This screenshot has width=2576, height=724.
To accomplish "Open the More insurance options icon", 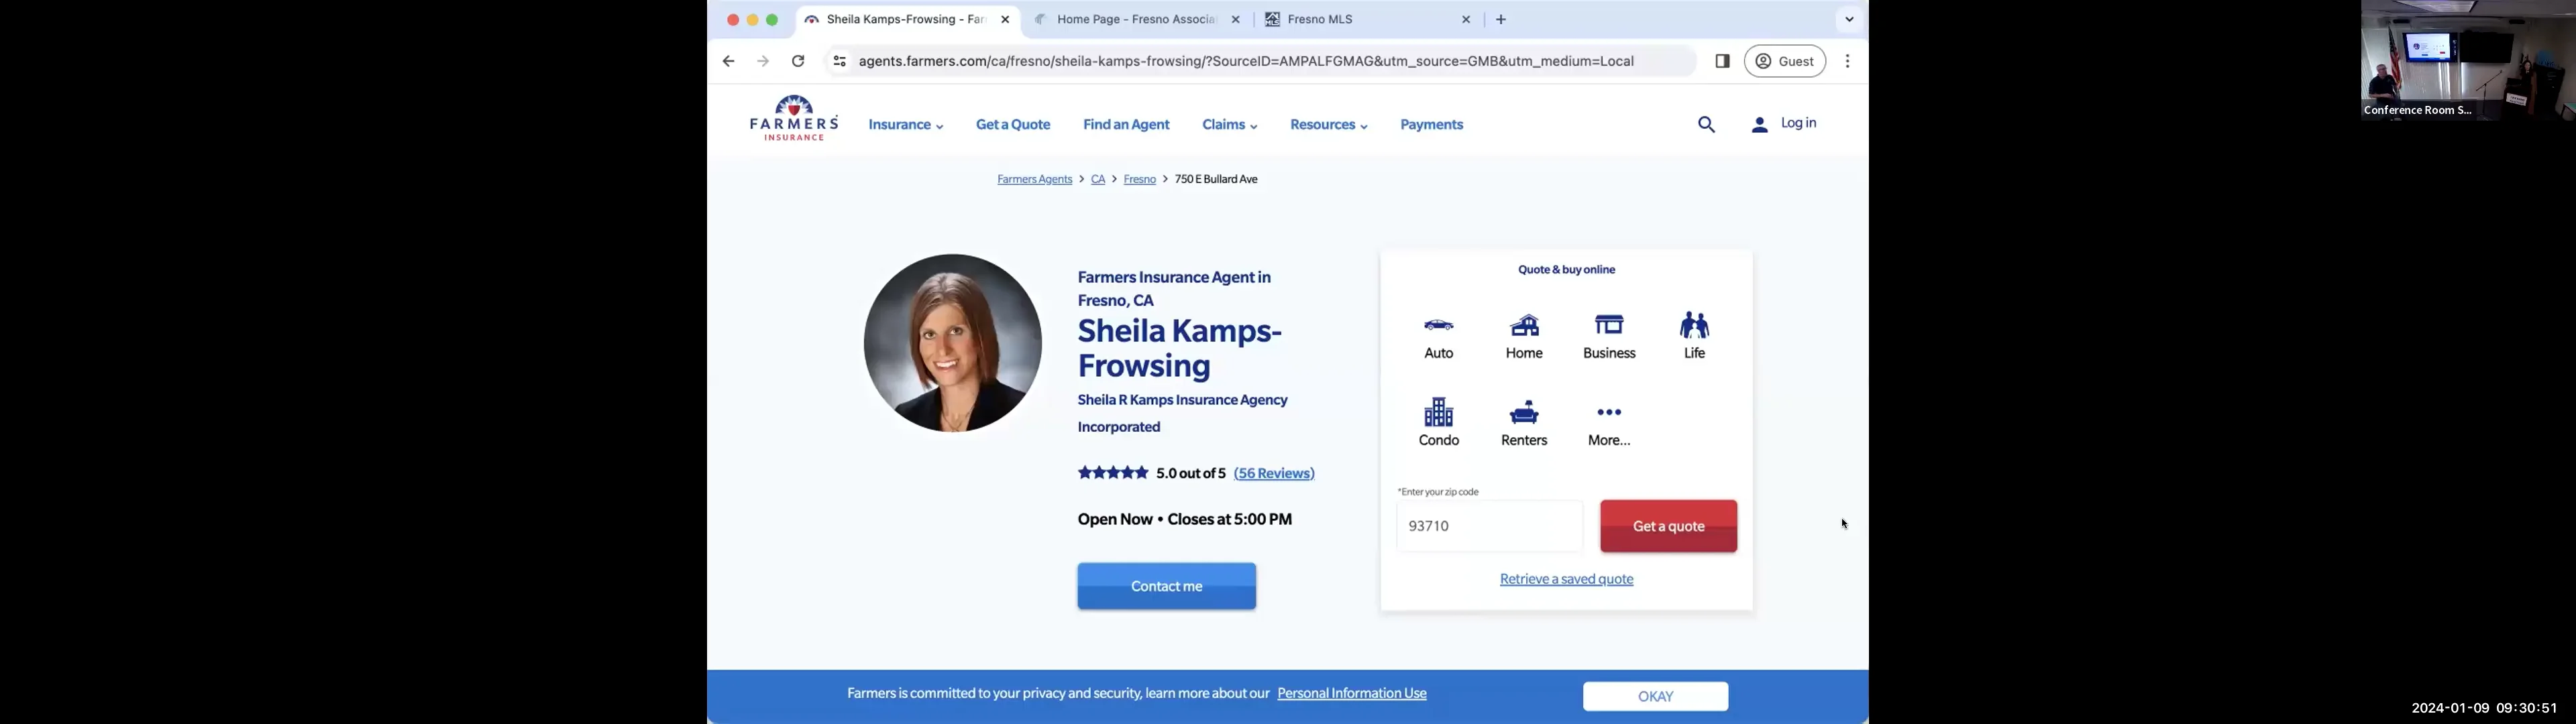I will click(1609, 412).
